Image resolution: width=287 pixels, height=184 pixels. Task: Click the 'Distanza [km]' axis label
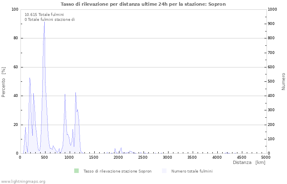249,162
